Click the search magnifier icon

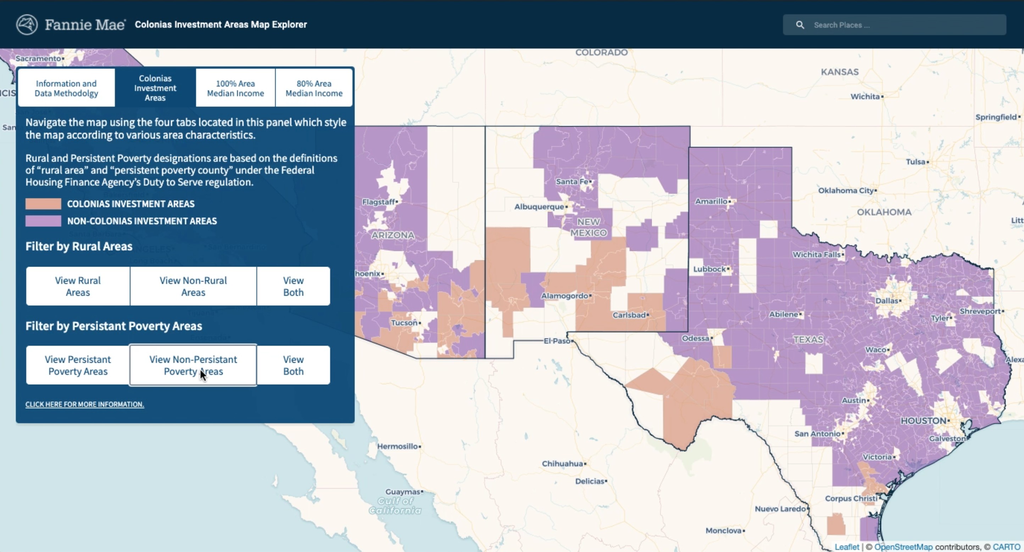[800, 25]
